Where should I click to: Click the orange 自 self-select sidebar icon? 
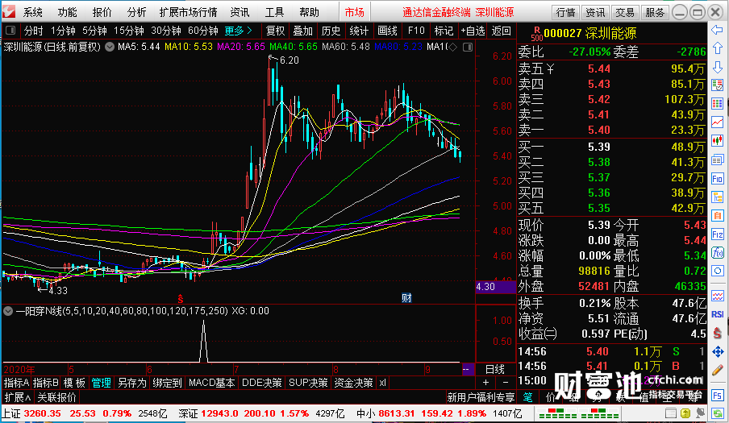[x=718, y=216]
